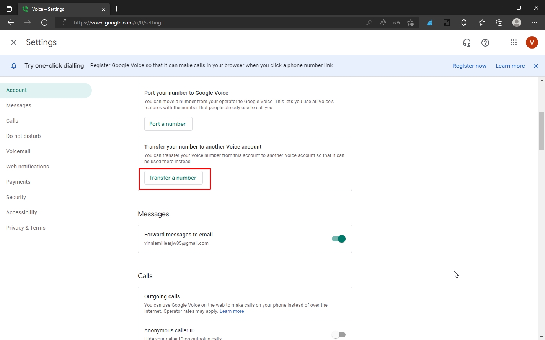Click Register now link in banner
Image resolution: width=545 pixels, height=340 pixels.
click(469, 66)
